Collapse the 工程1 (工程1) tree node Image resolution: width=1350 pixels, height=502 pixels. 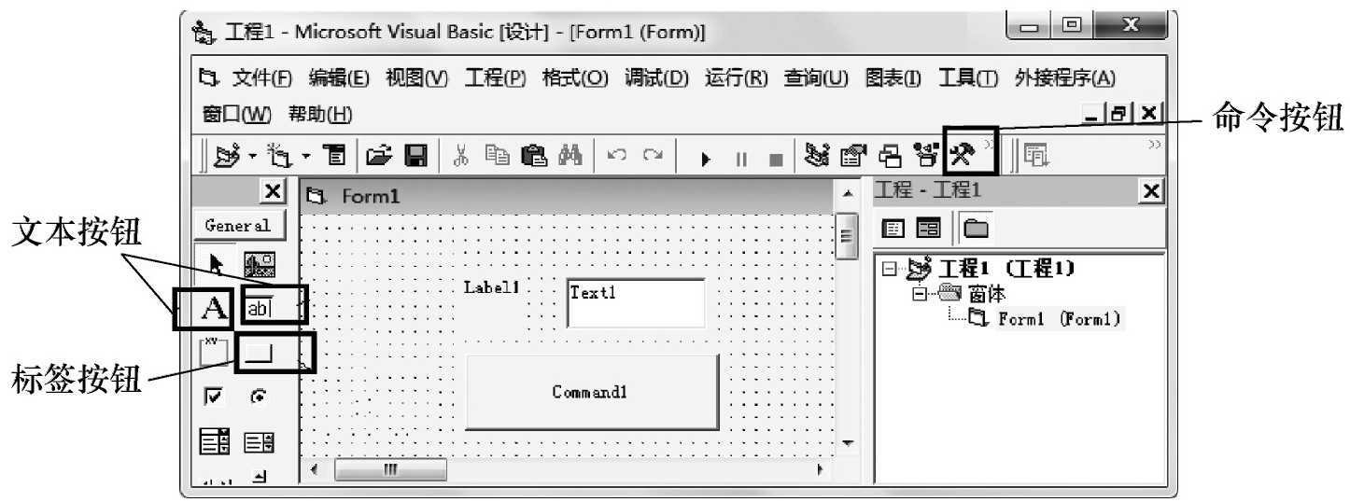point(887,271)
